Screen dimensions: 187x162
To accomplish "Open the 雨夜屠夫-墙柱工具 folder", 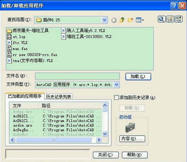I will tap(27, 31).
